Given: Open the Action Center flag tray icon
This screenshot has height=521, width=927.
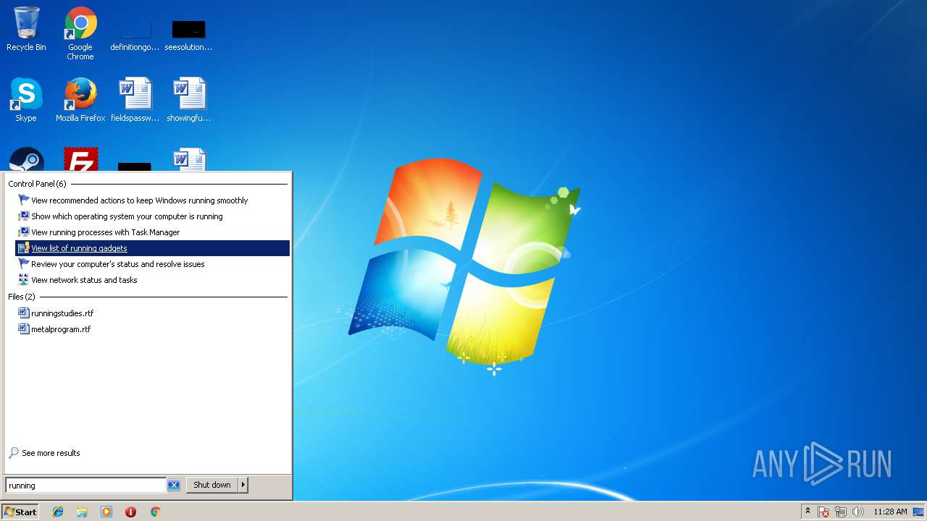Looking at the screenshot, I should pos(823,512).
